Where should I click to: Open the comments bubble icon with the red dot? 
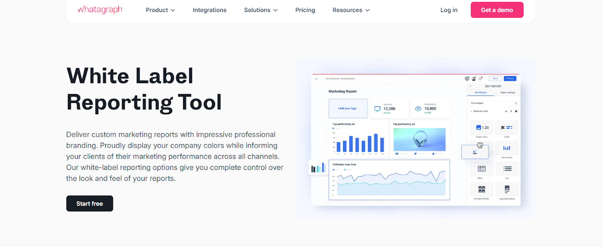pos(481,79)
